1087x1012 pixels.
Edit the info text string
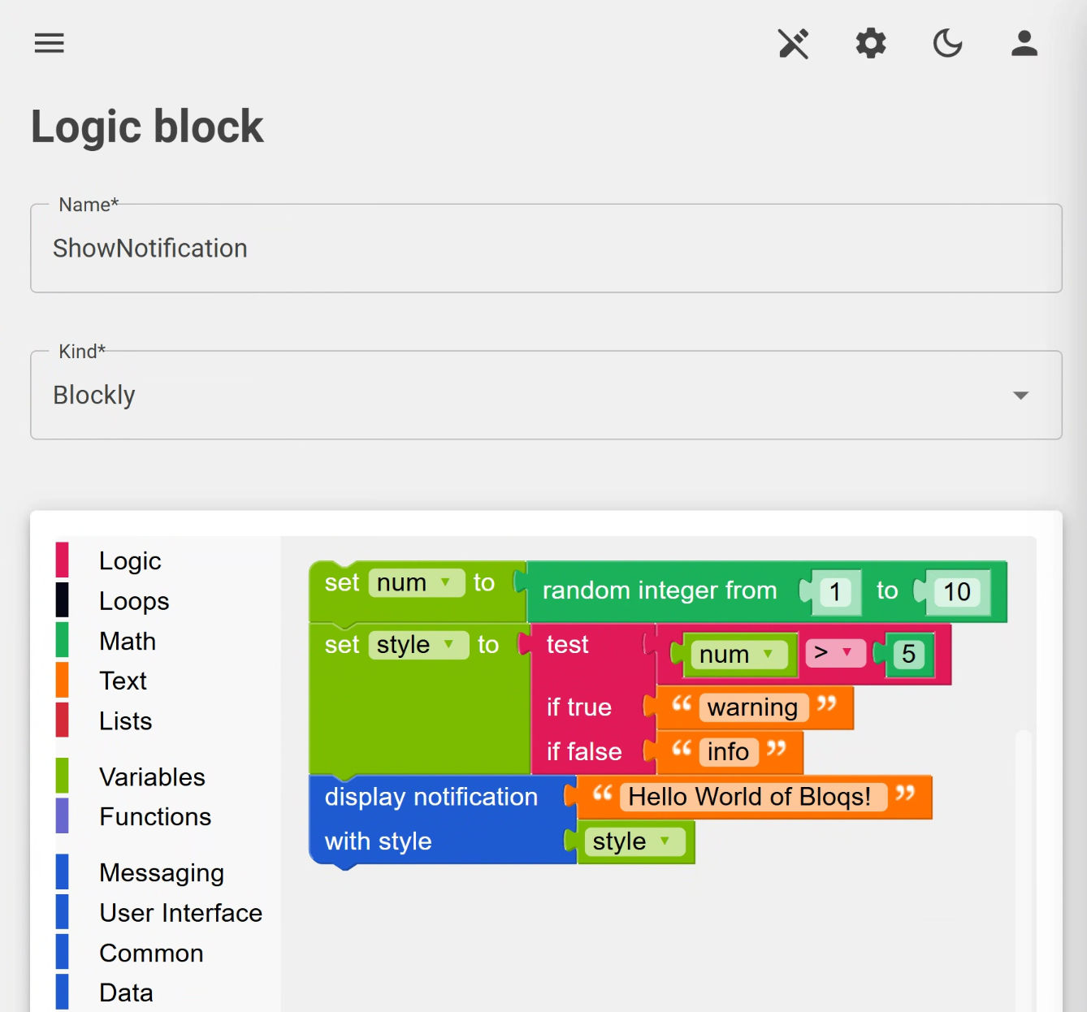coord(728,752)
